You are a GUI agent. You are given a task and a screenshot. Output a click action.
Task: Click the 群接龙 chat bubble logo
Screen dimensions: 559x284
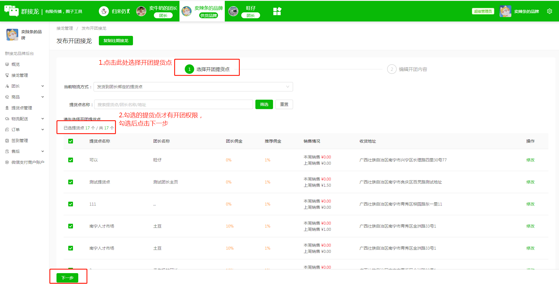click(x=11, y=11)
